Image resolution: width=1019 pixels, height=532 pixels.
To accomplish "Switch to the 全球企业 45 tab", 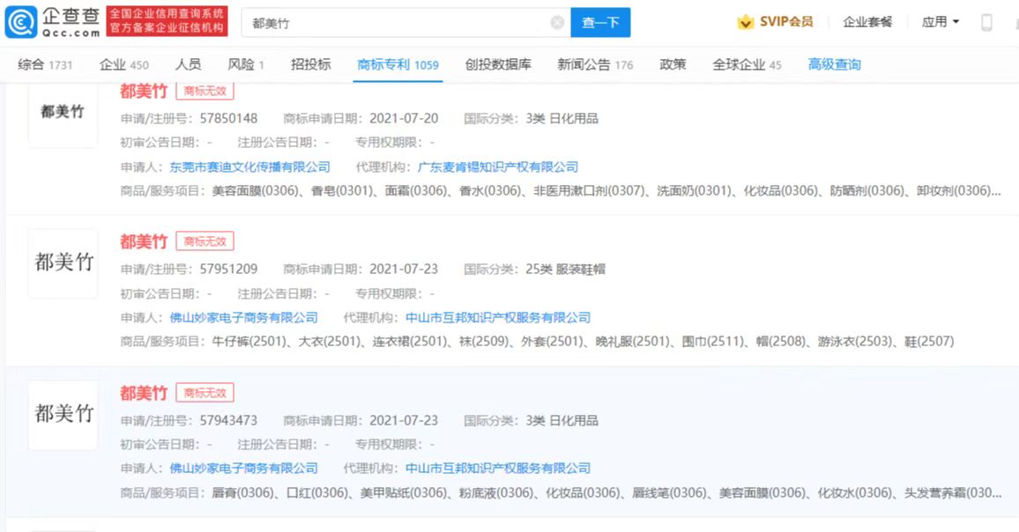I will tap(747, 64).
